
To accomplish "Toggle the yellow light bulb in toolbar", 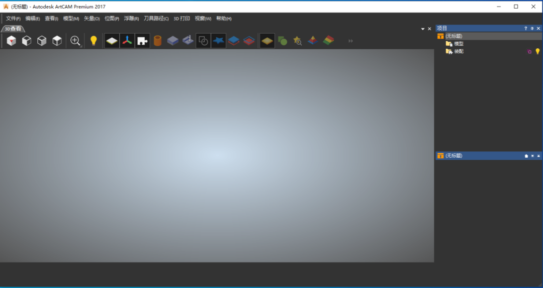I will point(93,41).
